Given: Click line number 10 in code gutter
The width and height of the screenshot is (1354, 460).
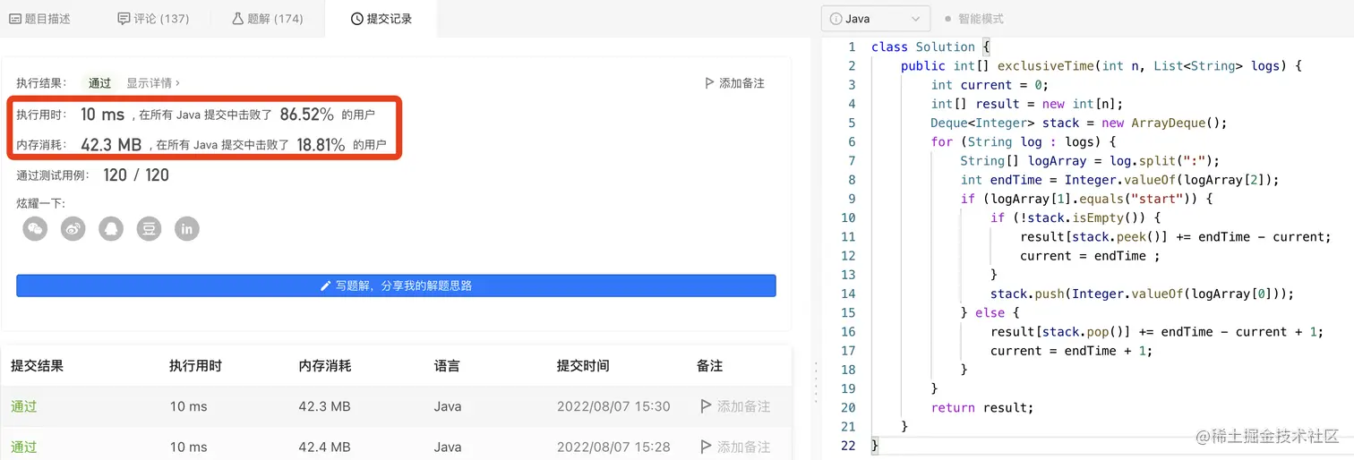Looking at the screenshot, I should pos(848,217).
